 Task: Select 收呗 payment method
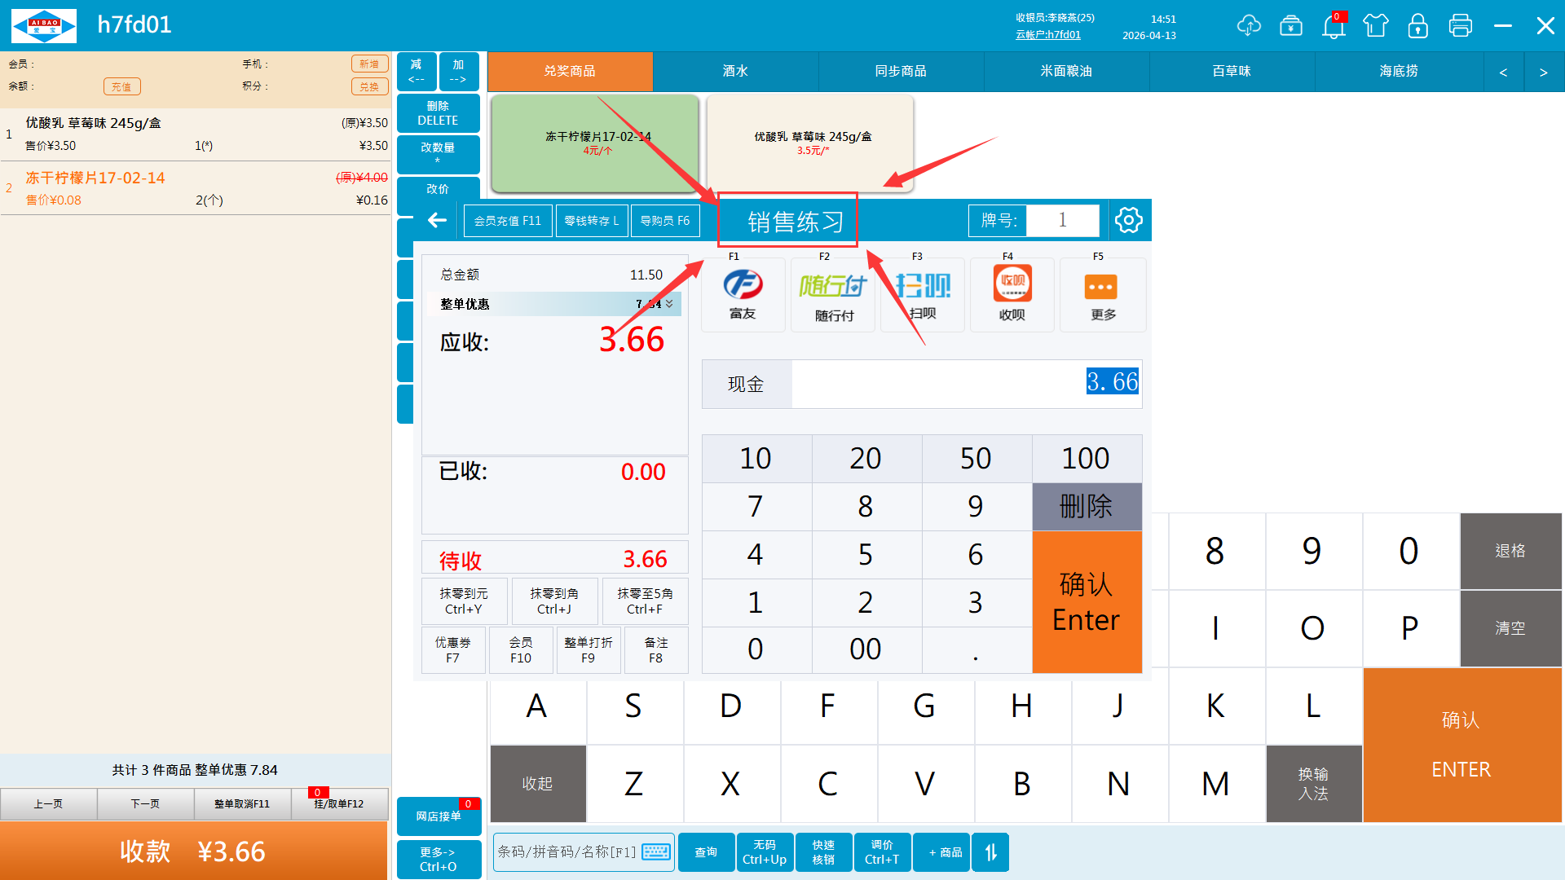tap(1012, 295)
